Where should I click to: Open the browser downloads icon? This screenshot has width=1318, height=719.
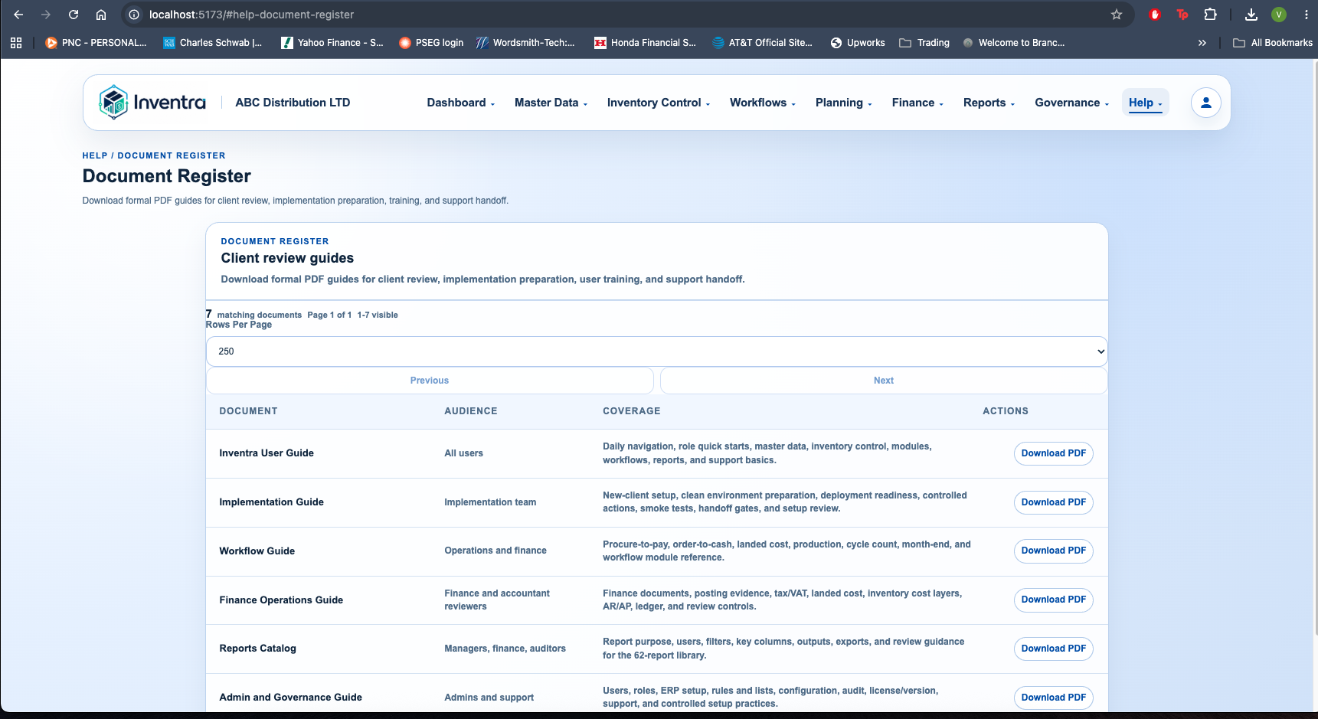click(1251, 15)
